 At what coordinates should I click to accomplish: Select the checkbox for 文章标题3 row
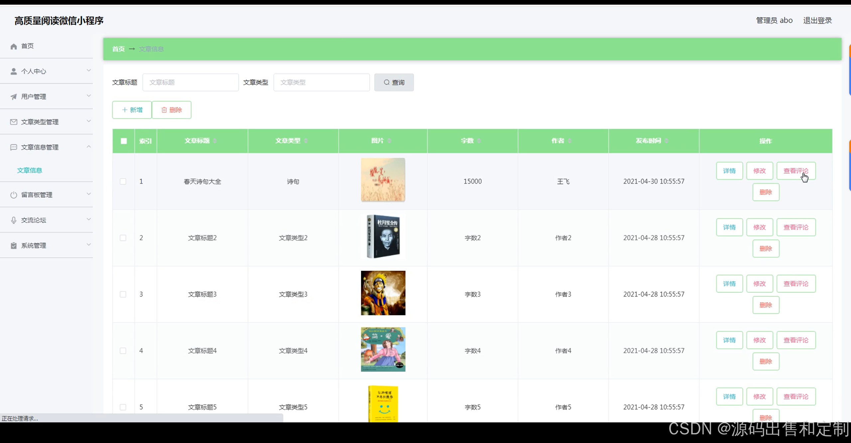[123, 294]
